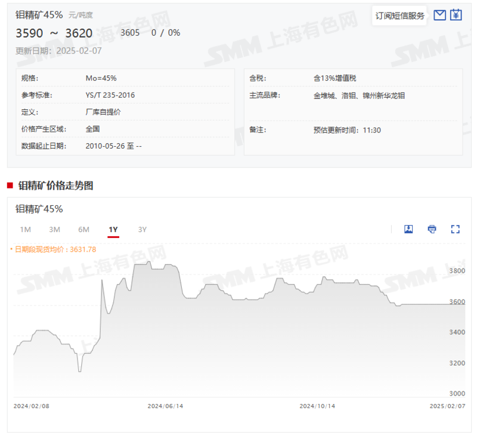Choose the 1Y chart period
477x435 pixels.
point(113,230)
